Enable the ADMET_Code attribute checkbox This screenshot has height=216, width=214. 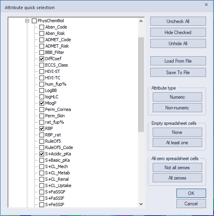[42, 40]
